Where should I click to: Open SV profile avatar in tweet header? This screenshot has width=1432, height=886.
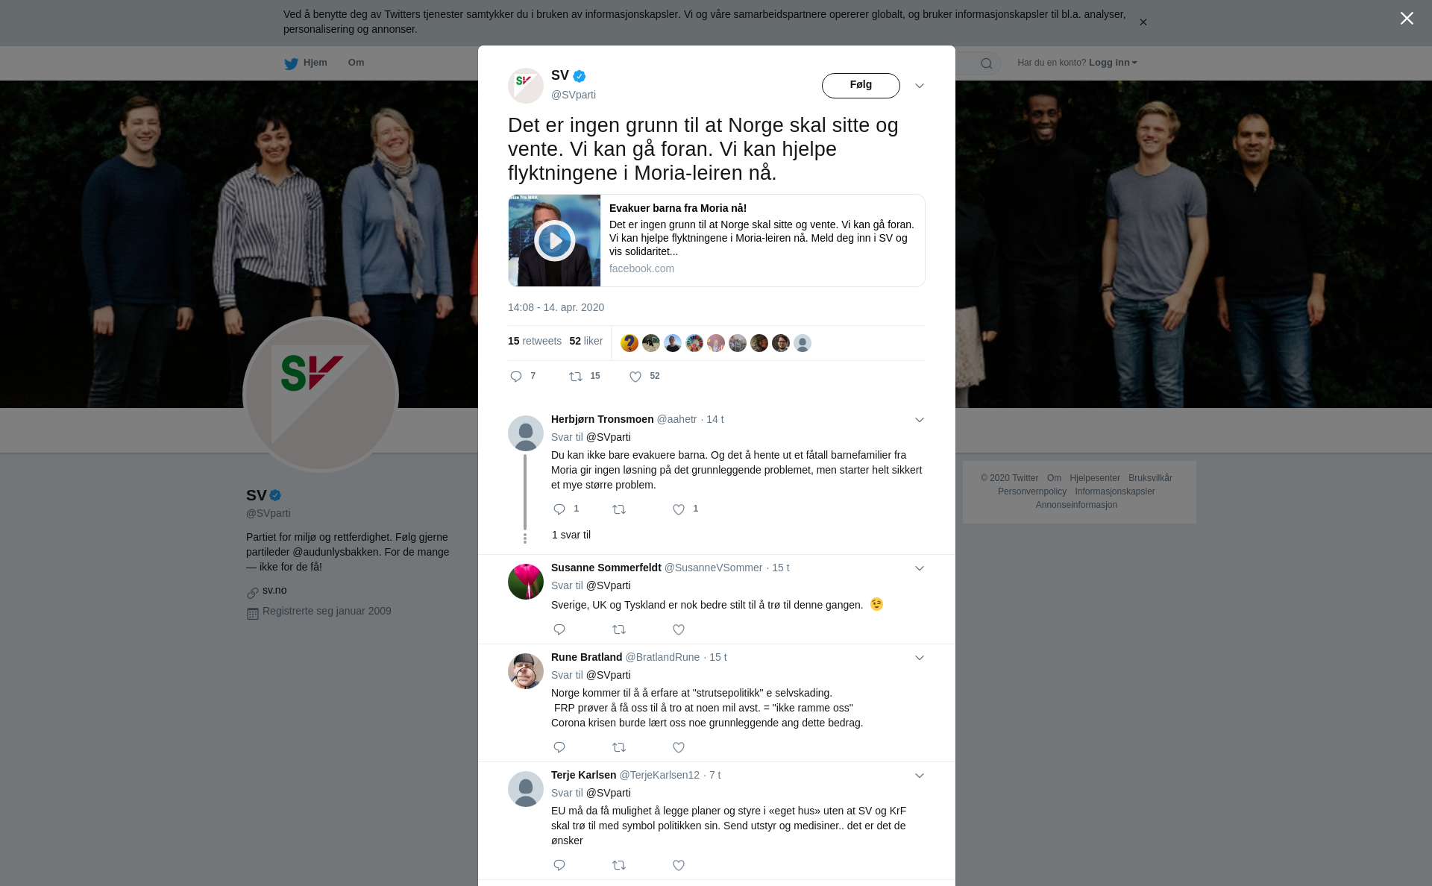click(x=526, y=86)
